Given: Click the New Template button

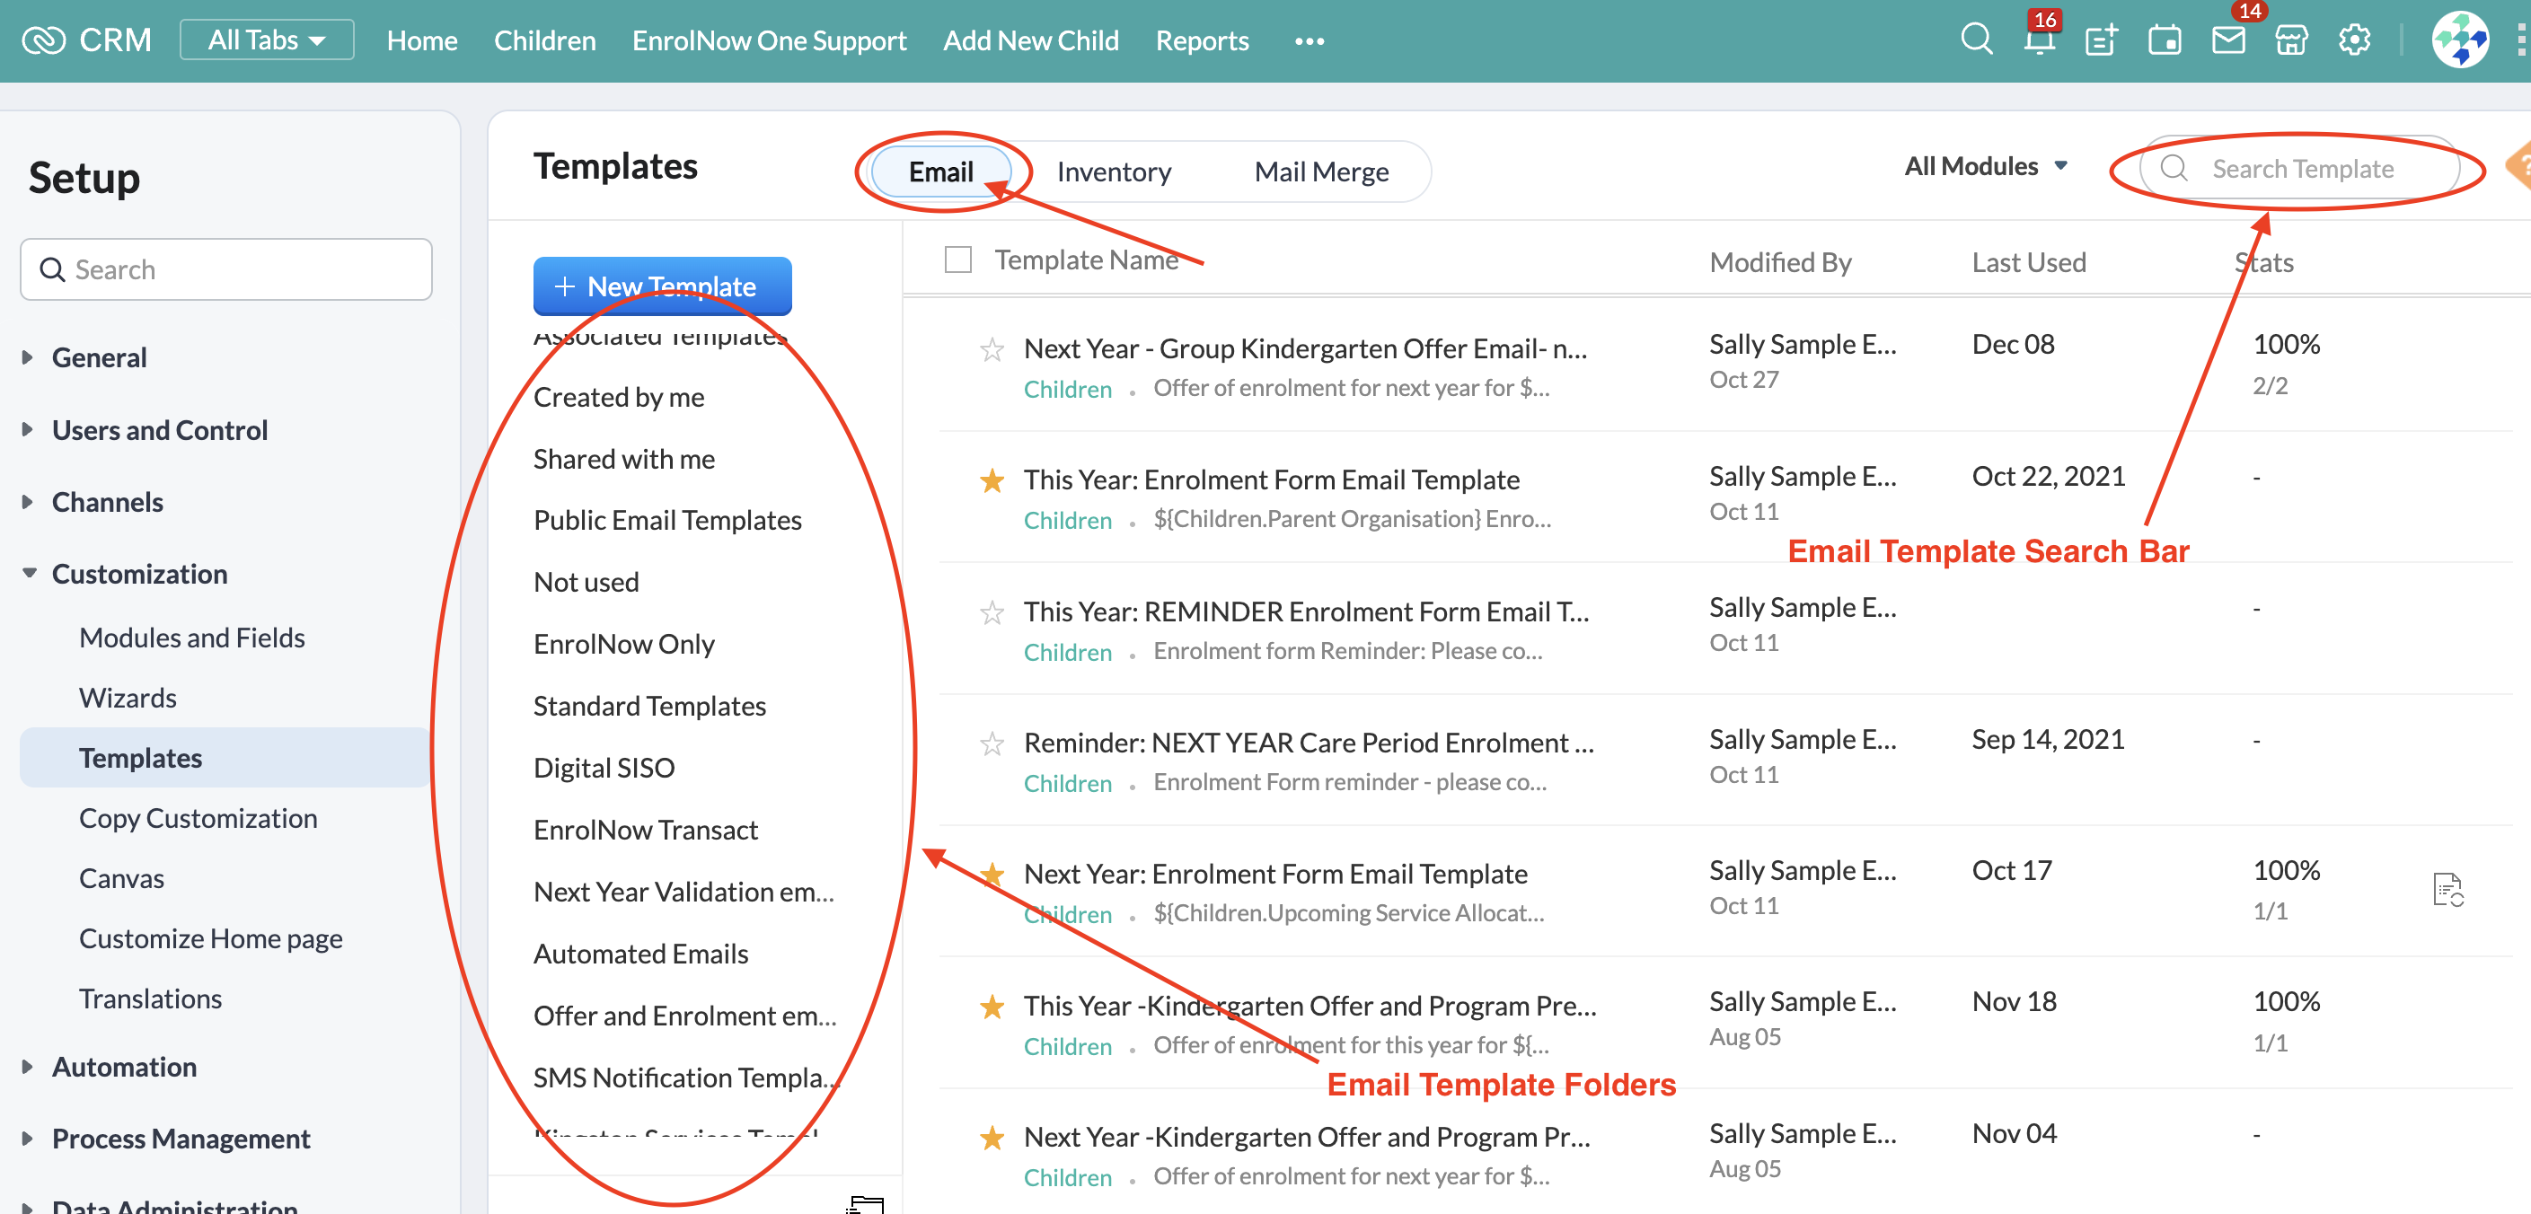Looking at the screenshot, I should 662,286.
